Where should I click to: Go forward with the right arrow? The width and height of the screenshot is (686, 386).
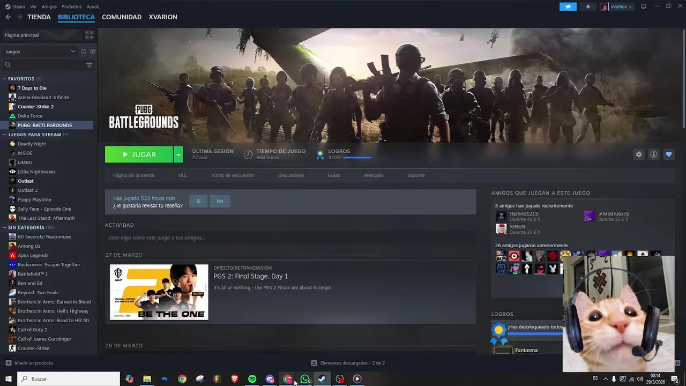pos(19,17)
